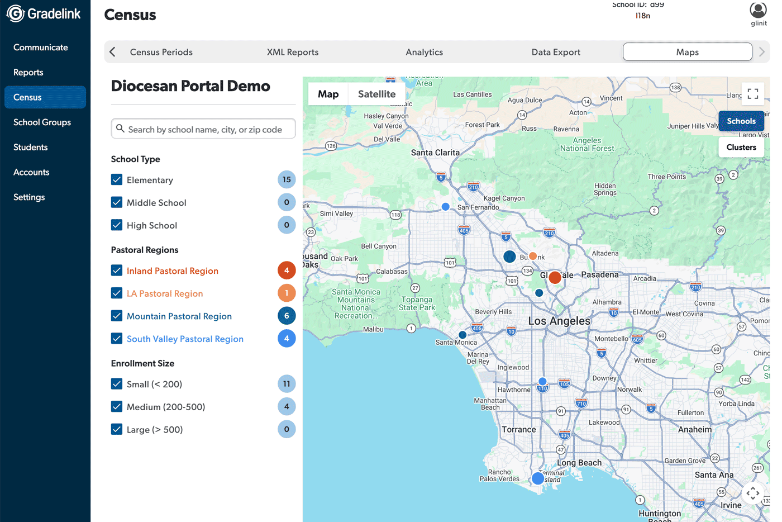Click the search magnifier icon
782x522 pixels.
120,129
